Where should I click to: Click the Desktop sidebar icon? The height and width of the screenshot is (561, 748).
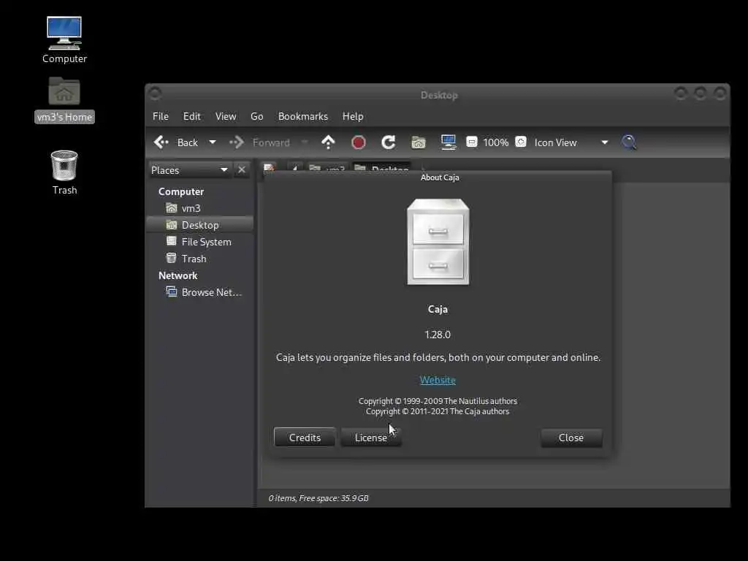[171, 225]
